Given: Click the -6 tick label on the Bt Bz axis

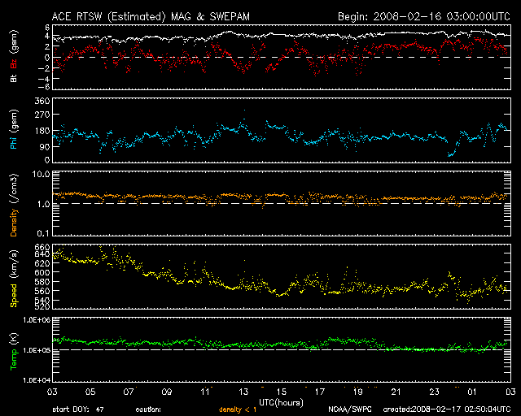Looking at the screenshot, I should coord(45,87).
